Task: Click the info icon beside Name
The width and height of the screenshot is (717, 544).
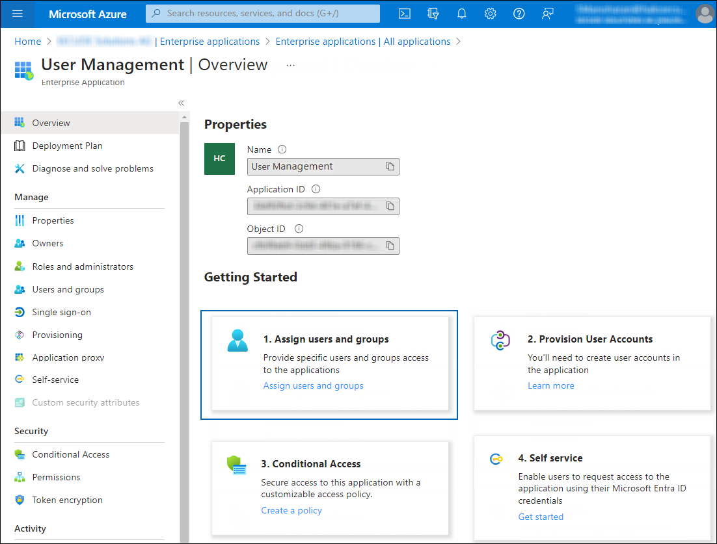Action: pyautogui.click(x=282, y=149)
